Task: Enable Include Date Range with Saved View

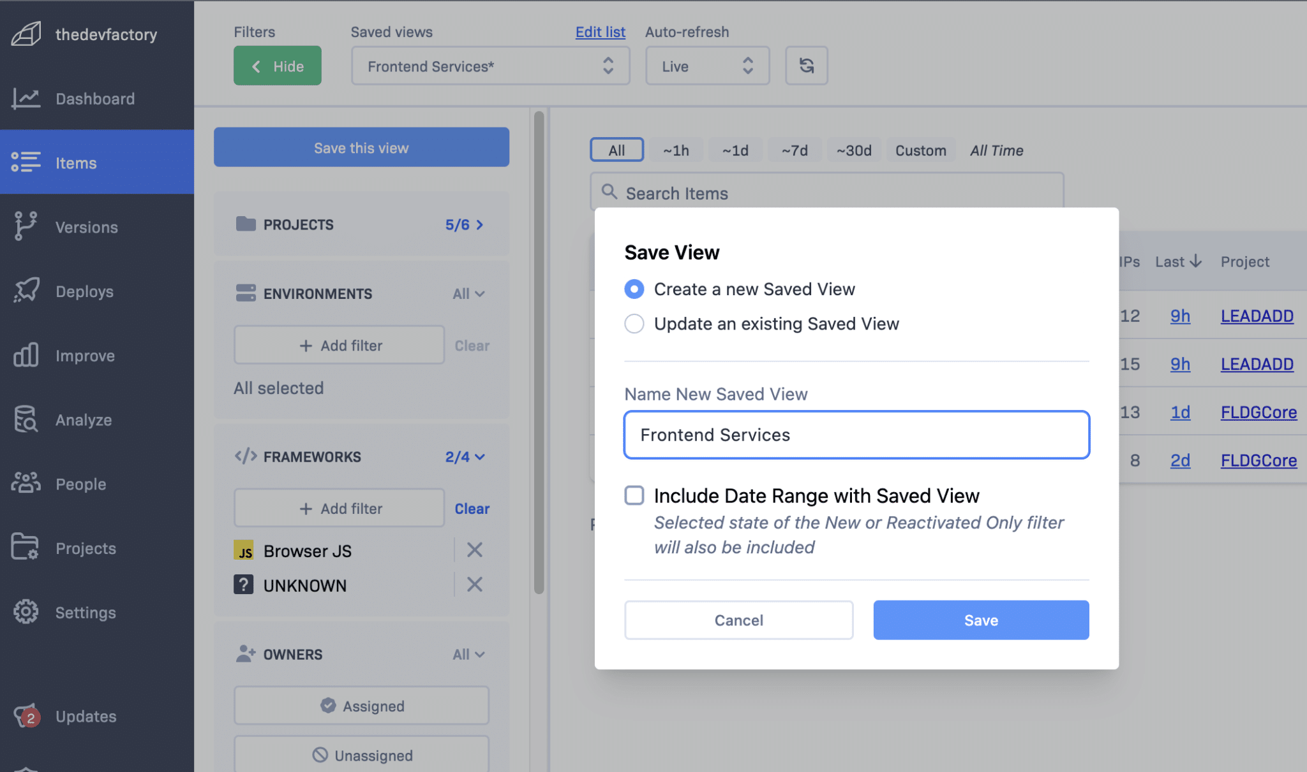Action: [634, 495]
